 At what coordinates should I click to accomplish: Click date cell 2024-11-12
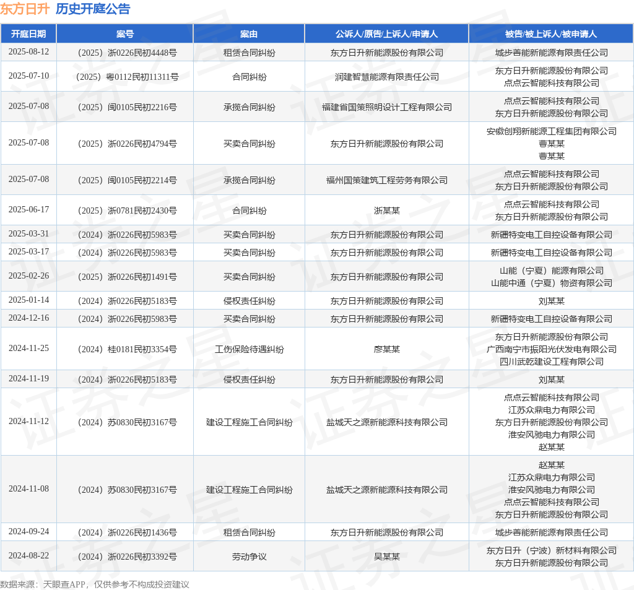click(28, 422)
